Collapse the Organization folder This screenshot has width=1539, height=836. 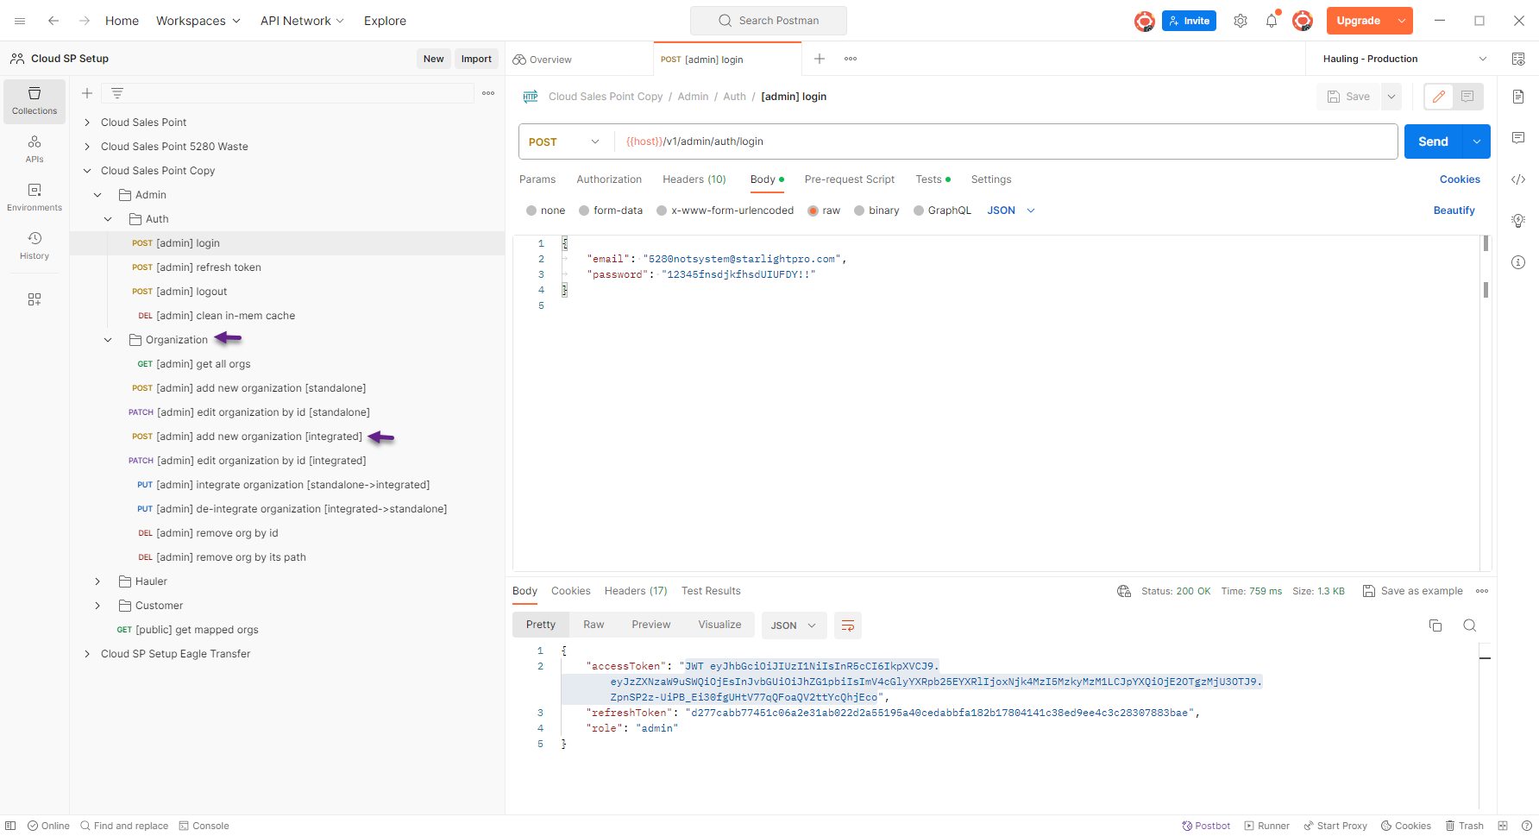click(x=108, y=340)
